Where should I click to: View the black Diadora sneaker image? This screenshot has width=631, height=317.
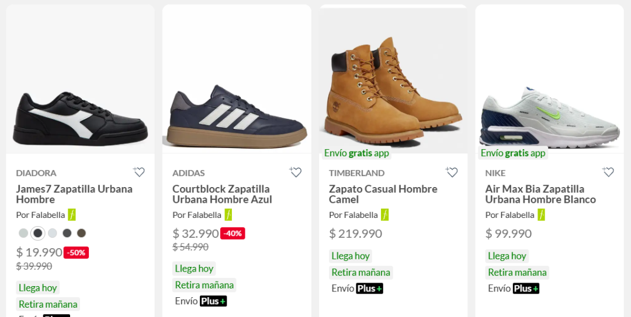[x=81, y=80]
